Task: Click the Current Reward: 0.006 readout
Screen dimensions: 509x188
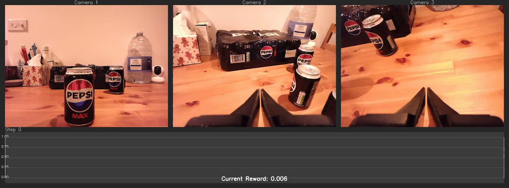Action: click(254, 179)
